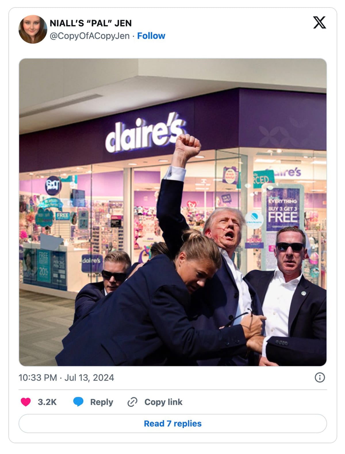Open the tweet info circle icon
Screen dimensions: 345x454
[x=320, y=377]
